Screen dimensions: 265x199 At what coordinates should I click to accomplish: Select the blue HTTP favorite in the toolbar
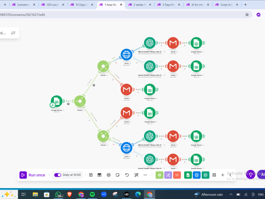tap(197, 175)
